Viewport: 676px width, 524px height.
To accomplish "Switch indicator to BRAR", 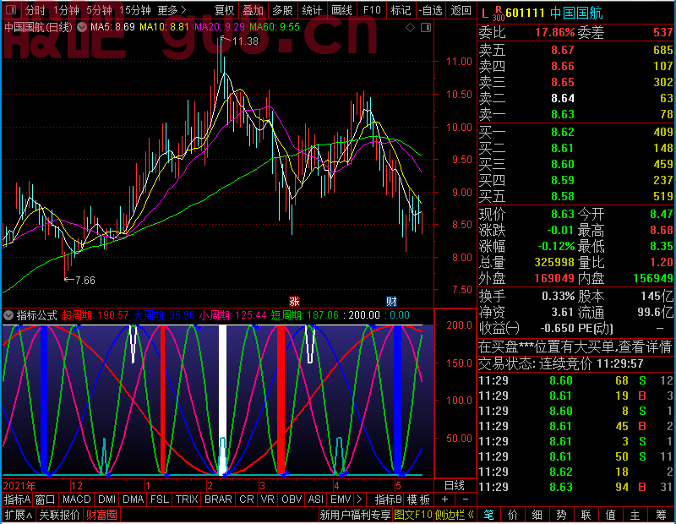I will [218, 499].
